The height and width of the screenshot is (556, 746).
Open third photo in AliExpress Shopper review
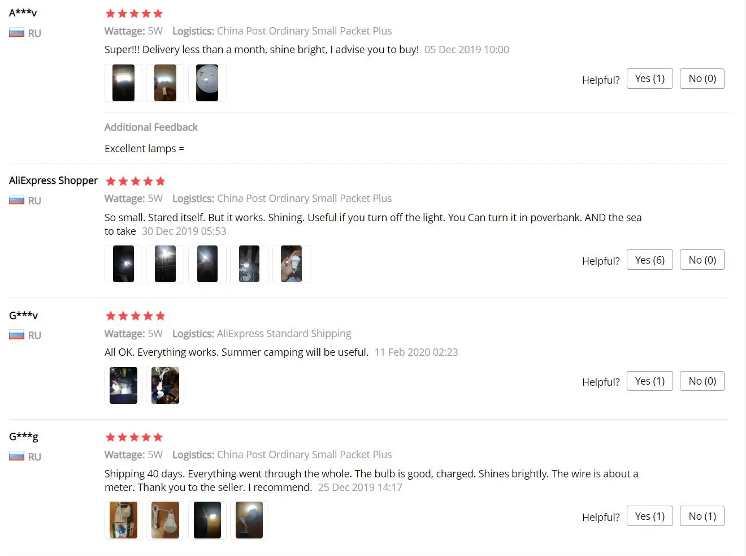(x=207, y=264)
